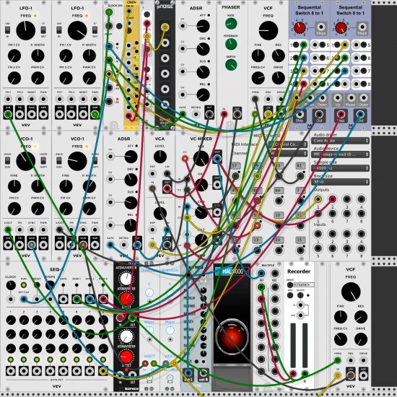Image resolution: width=397 pixels, height=397 pixels.
Task: Toggle the UNI/BI switch on left LFO-1
Action: point(8,30)
